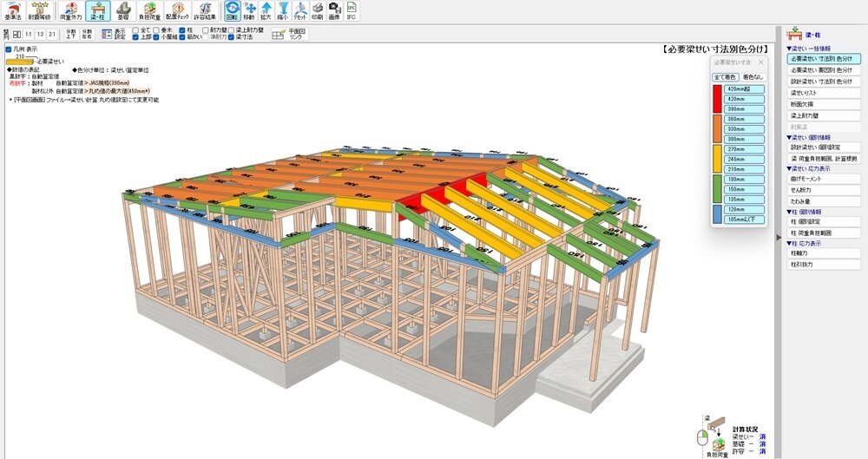This screenshot has height=459, width=868.
Task: Toggle the 耐力壁 checkbox
Action: (x=206, y=30)
